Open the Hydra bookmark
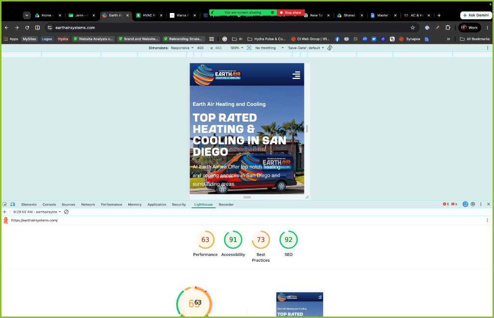Viewport: 494px width, 318px height. (63, 39)
